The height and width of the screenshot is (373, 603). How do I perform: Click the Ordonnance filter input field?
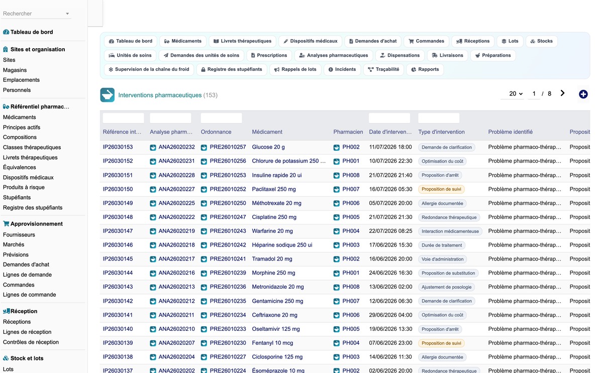[221, 118]
